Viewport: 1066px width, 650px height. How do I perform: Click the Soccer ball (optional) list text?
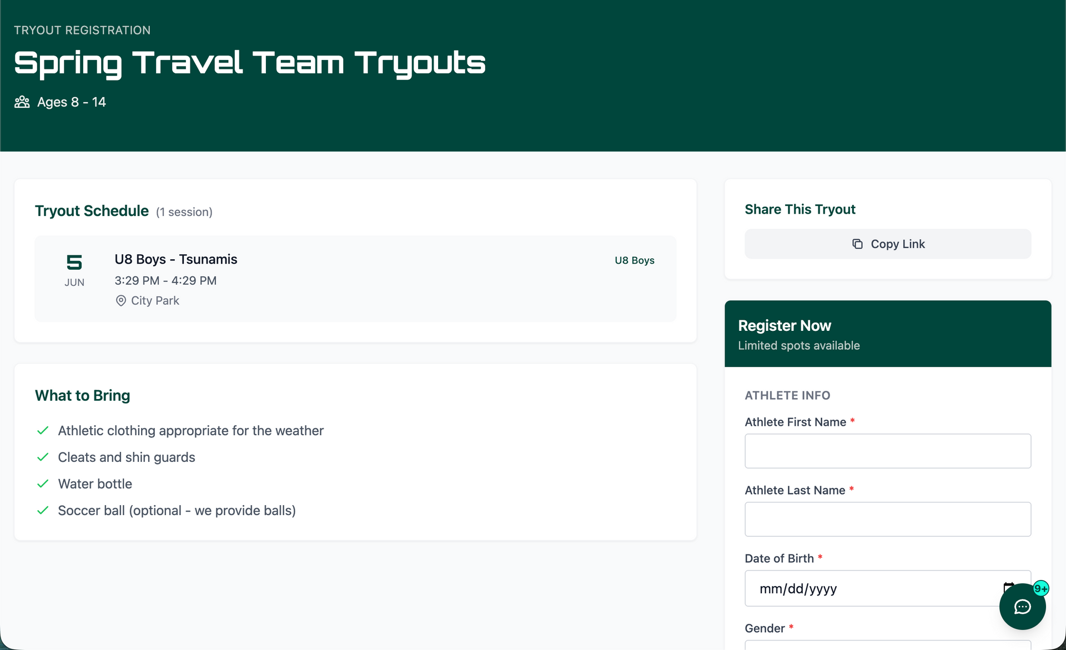click(177, 511)
